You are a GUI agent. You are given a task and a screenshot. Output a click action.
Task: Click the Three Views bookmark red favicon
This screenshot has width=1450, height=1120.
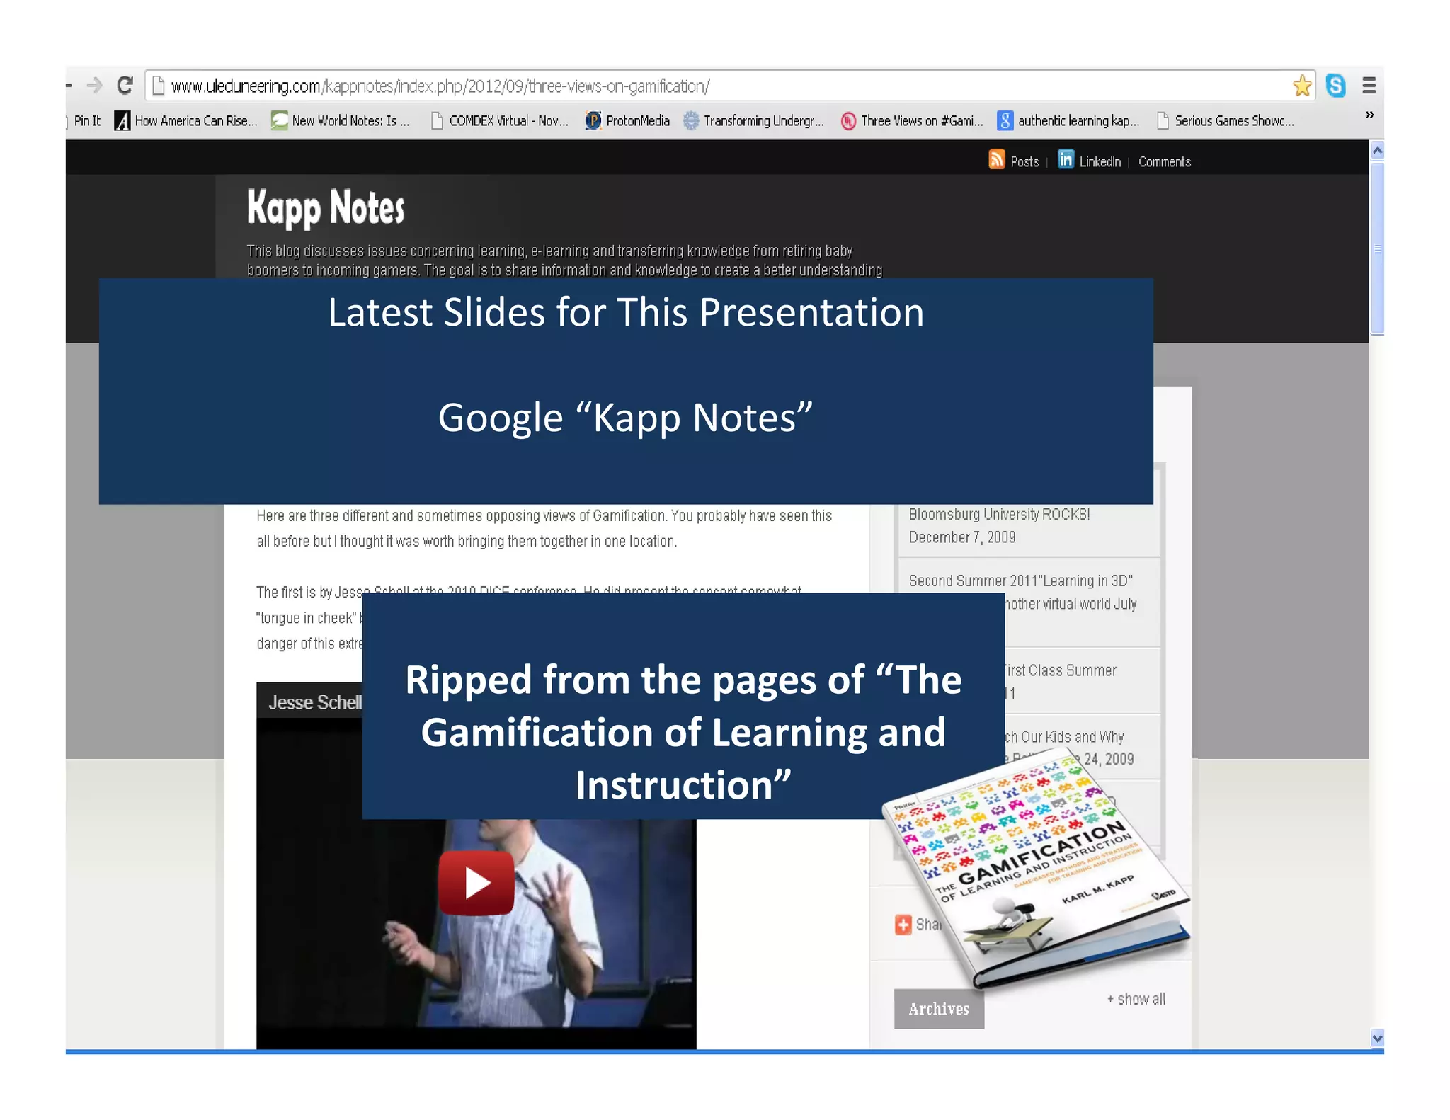[848, 121]
